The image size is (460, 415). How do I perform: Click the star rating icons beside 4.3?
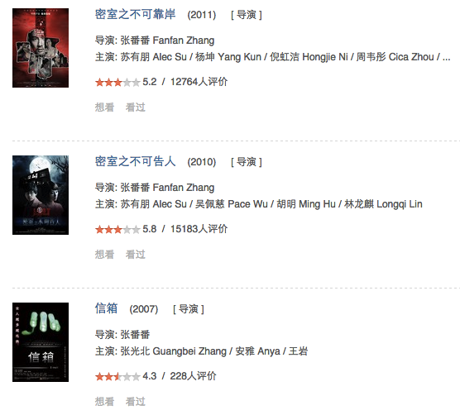(x=117, y=377)
